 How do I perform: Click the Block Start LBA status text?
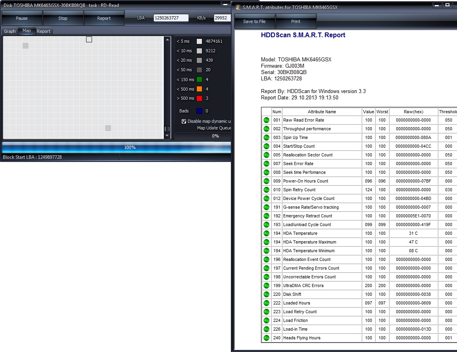33,157
